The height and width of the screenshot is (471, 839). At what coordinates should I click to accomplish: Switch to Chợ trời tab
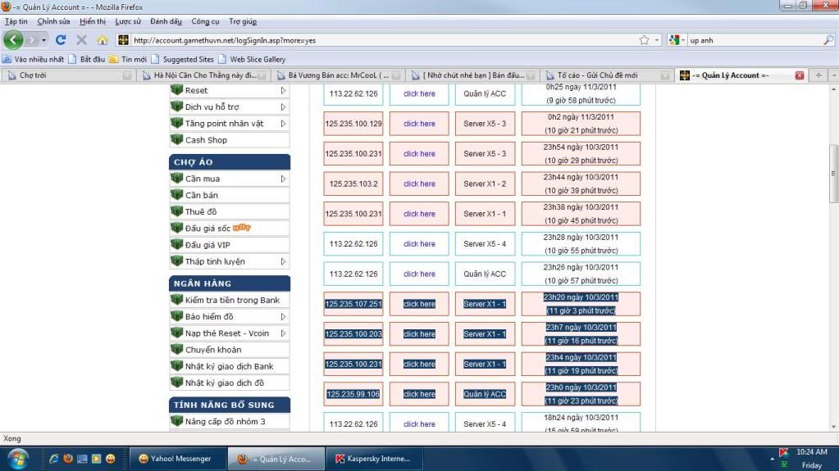[68, 75]
